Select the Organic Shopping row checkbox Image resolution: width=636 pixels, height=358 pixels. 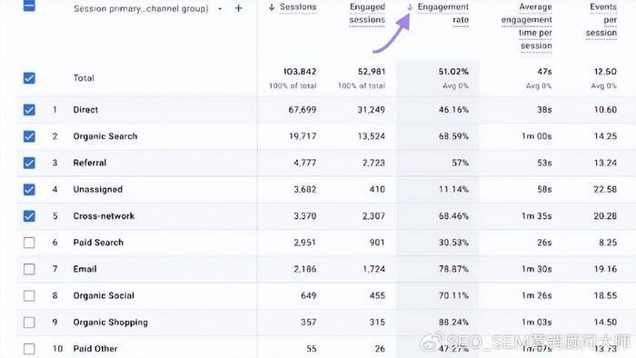[29, 323]
